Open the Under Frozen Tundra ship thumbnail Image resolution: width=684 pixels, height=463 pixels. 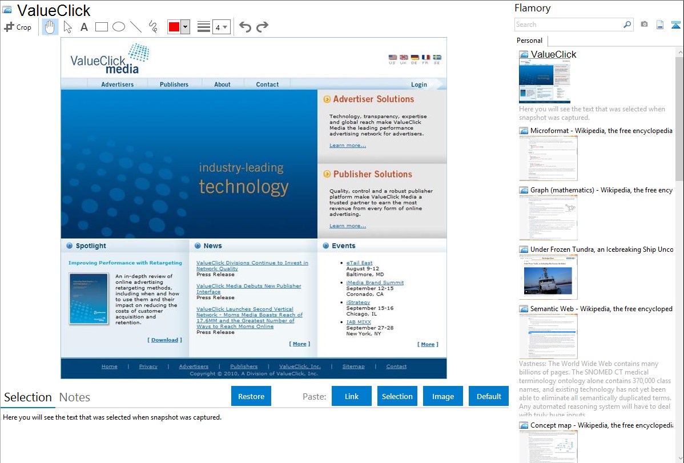pos(548,277)
